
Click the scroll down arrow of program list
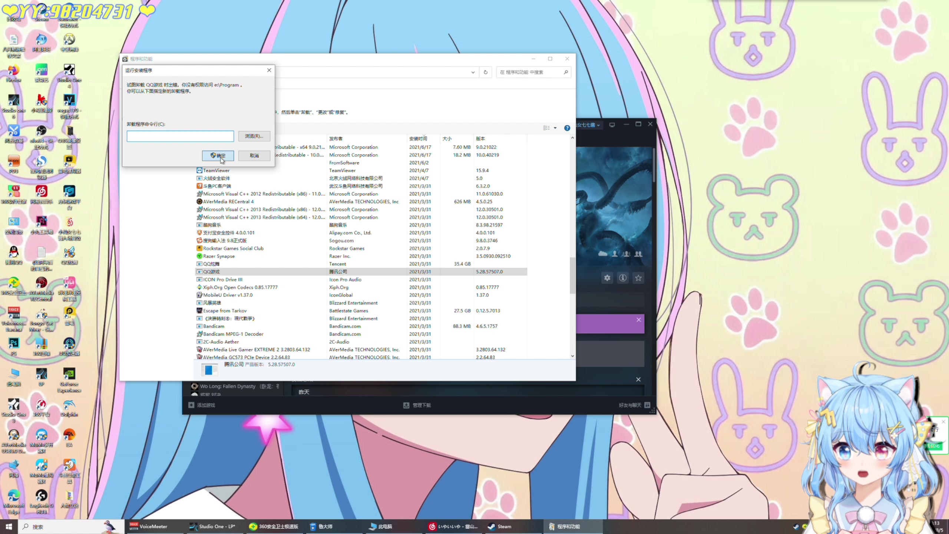(572, 356)
